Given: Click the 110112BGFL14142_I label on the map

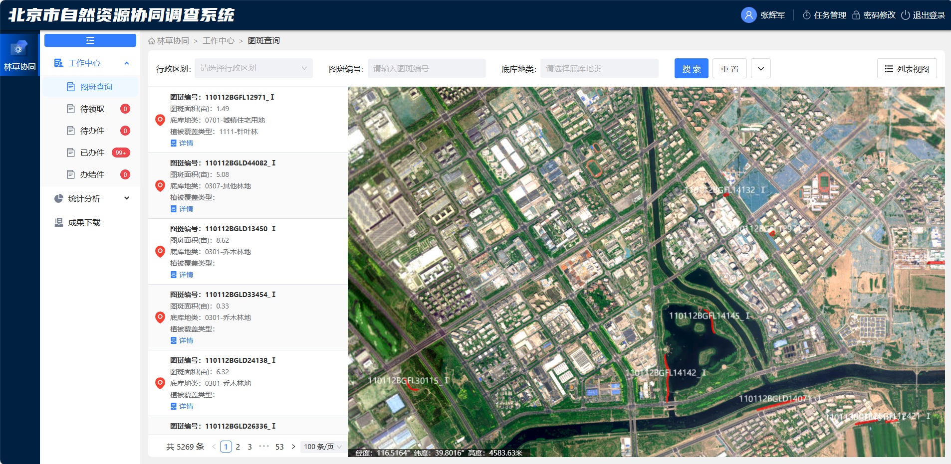Looking at the screenshot, I should [666, 372].
